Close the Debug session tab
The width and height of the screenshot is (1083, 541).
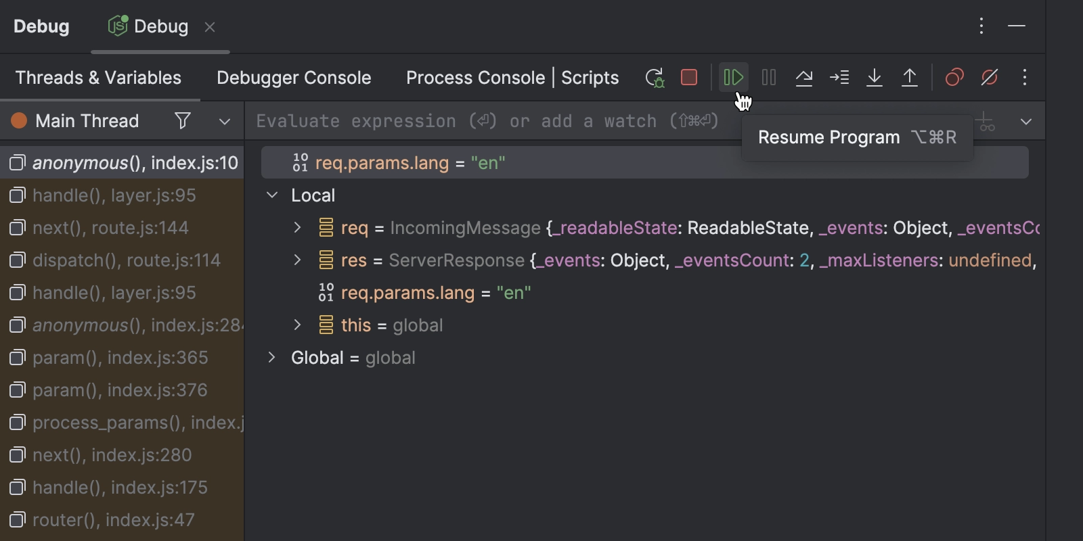click(x=210, y=27)
